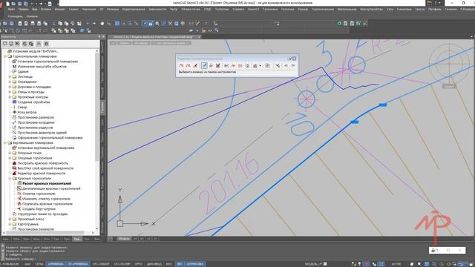Collapse the 'Вертикальная планировка' section
Image resolution: width=475 pixels, height=267 pixels.
(x=5, y=143)
